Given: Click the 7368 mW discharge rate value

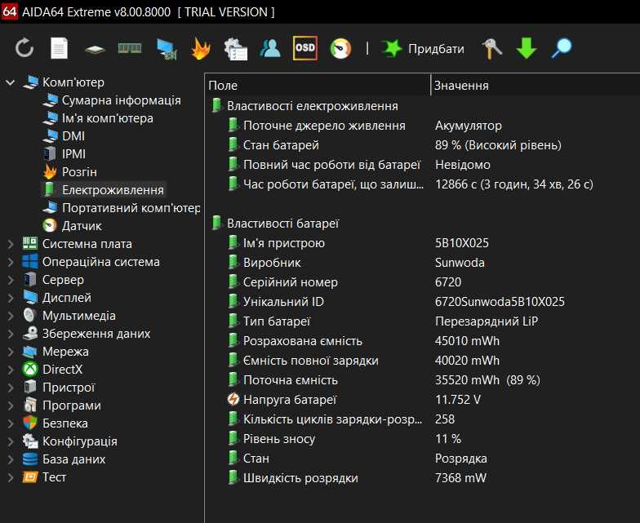Looking at the screenshot, I should [460, 478].
